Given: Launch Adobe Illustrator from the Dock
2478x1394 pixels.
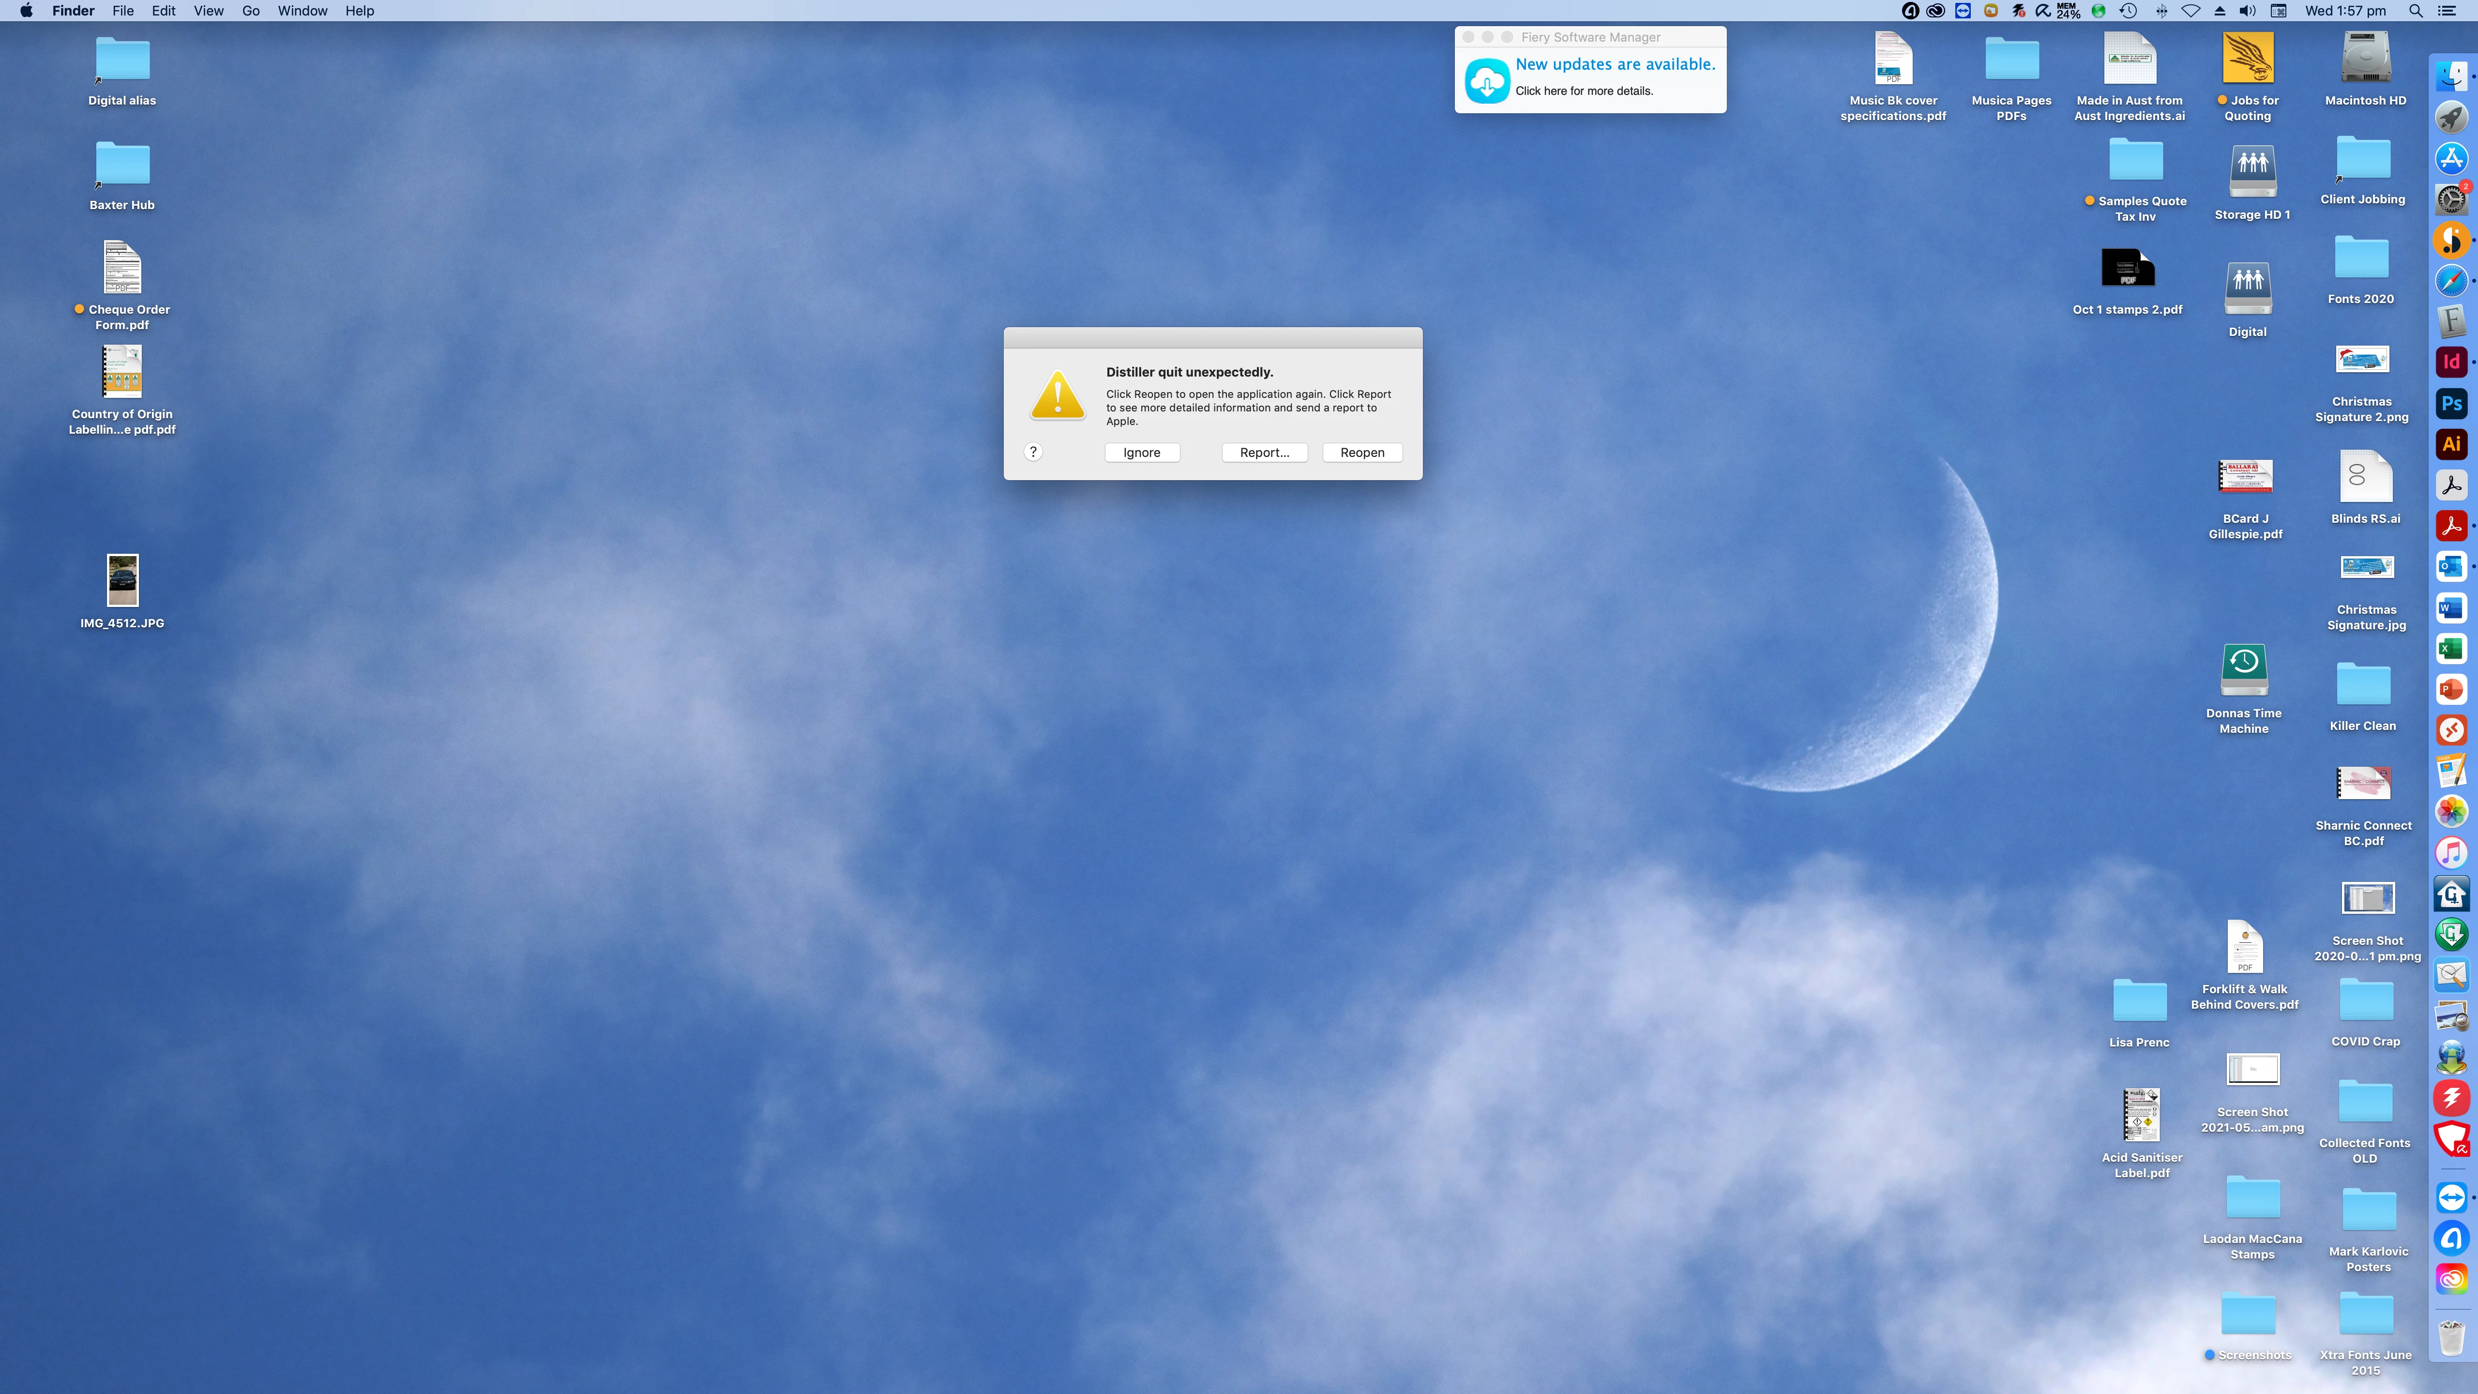Looking at the screenshot, I should (x=2451, y=444).
